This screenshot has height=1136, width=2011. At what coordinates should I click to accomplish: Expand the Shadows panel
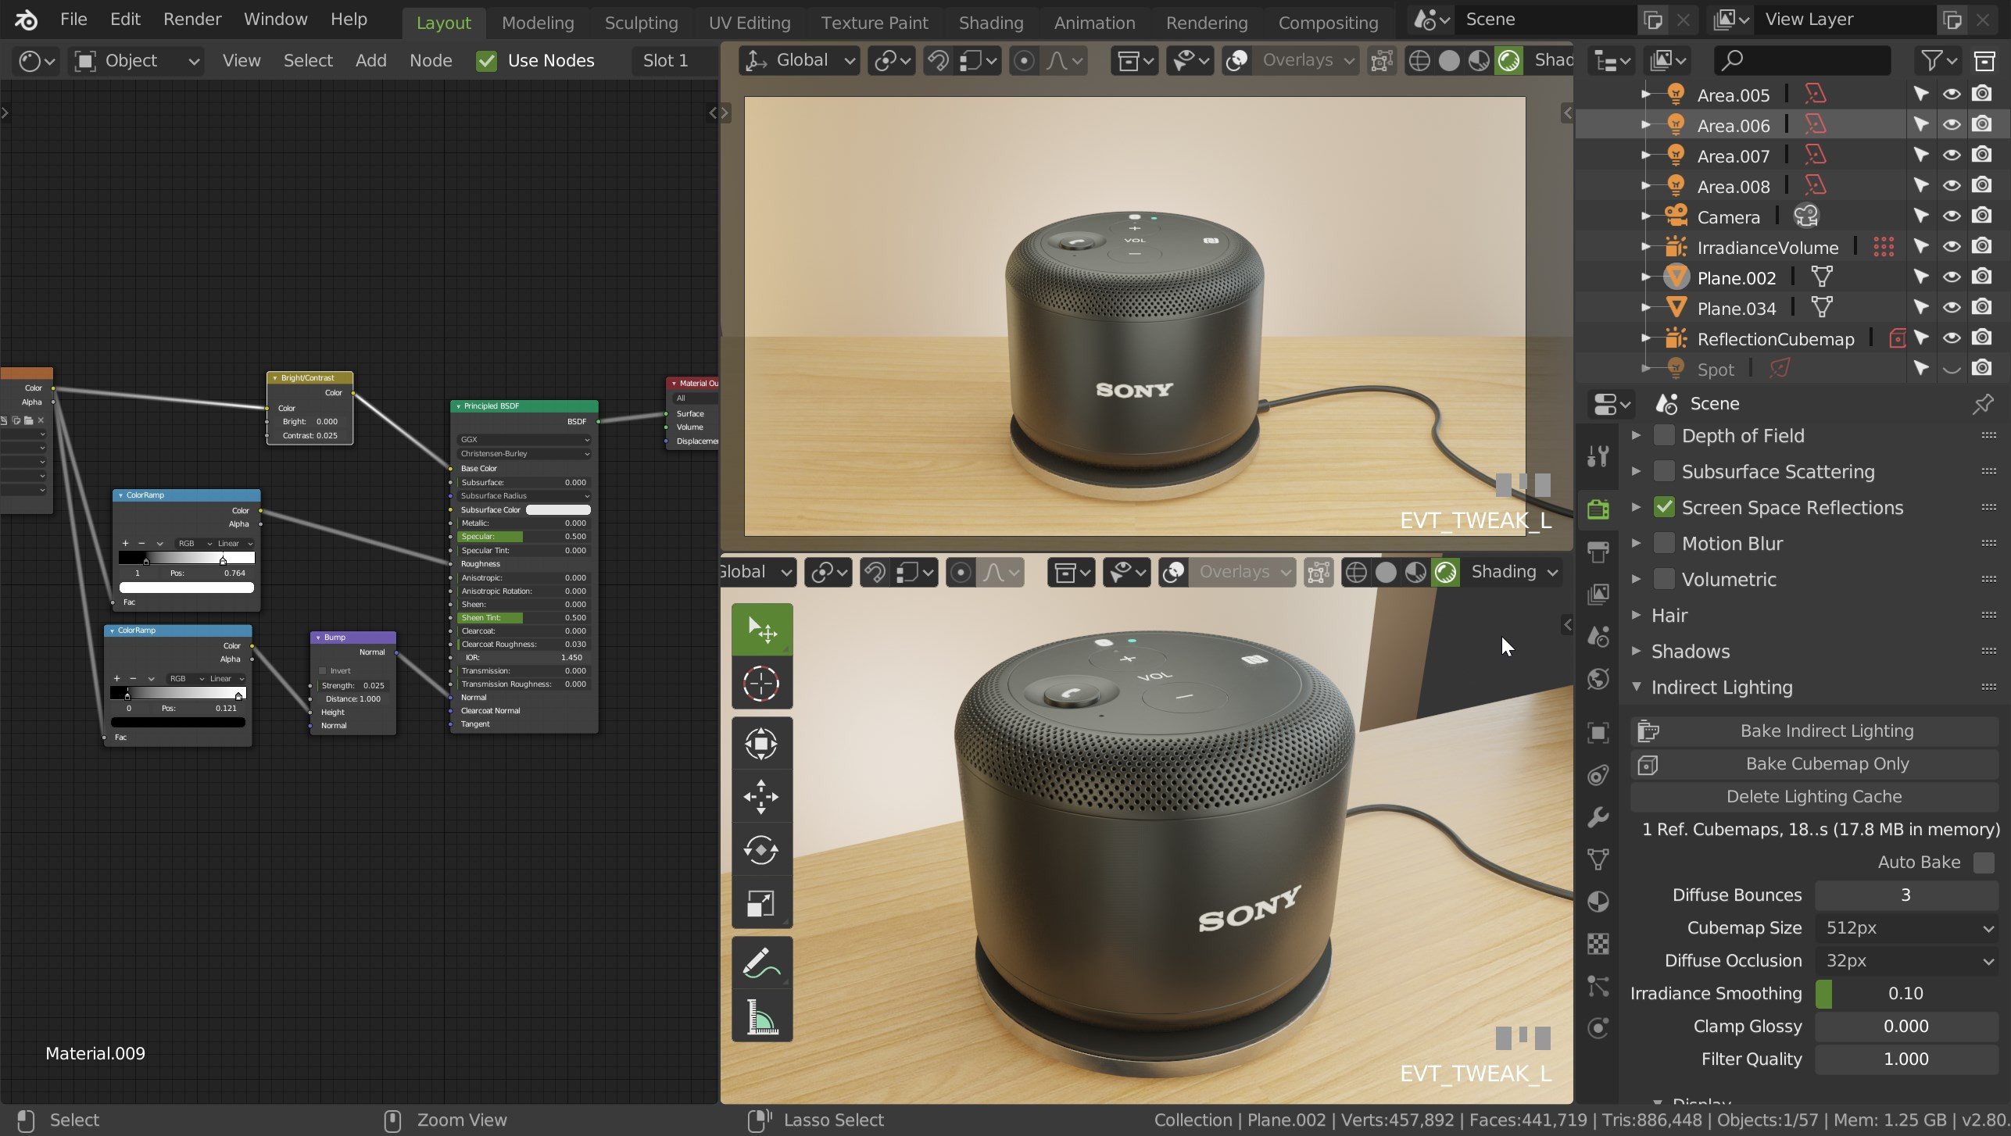(x=1636, y=651)
